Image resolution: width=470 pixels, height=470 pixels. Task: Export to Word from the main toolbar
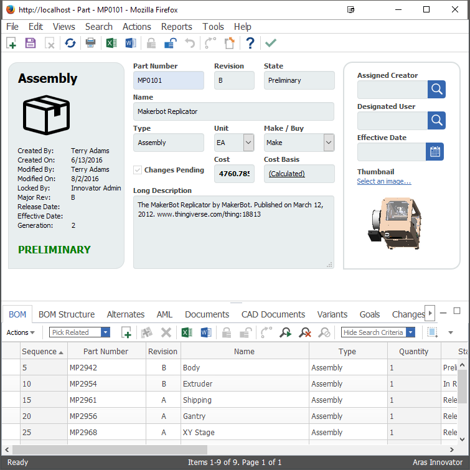click(131, 43)
